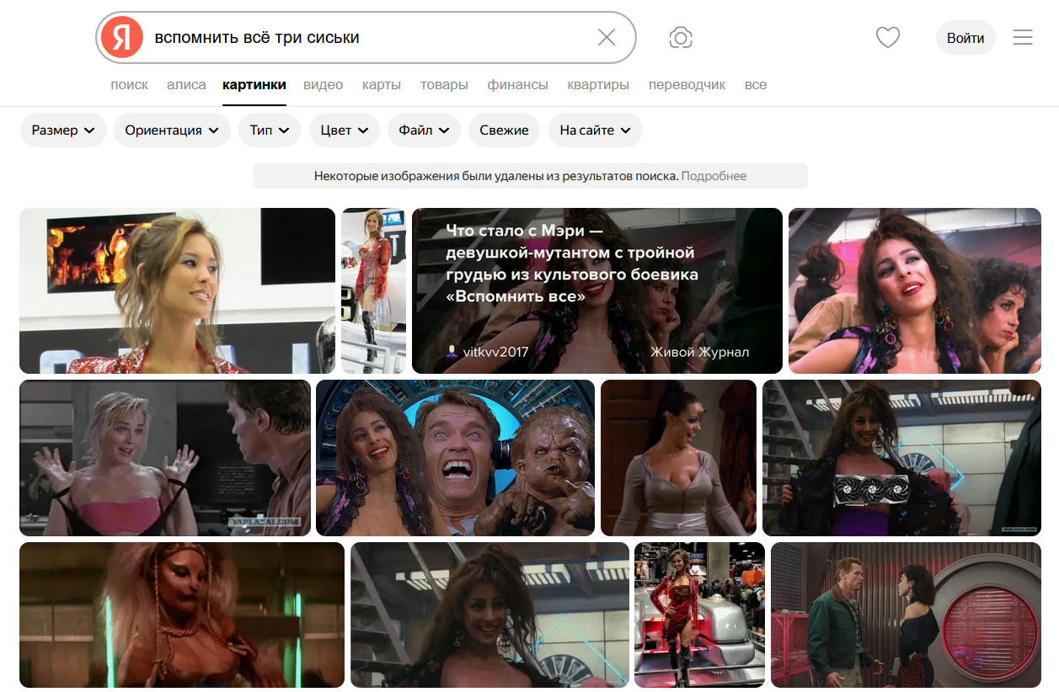
Task: Open the квартиры tab
Action: point(598,85)
